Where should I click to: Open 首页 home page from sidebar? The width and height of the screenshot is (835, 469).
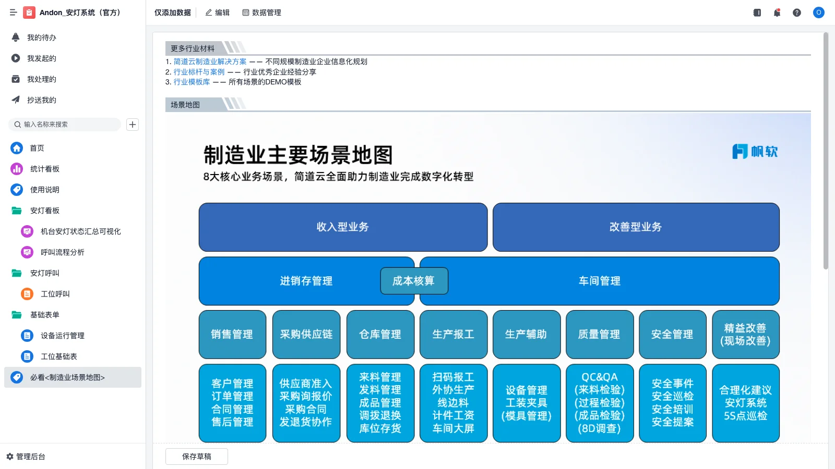(37, 148)
